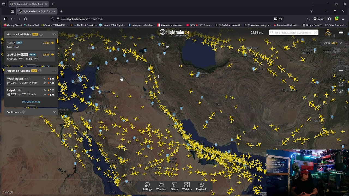Collapse the Most tracked flights panel

coord(54,34)
